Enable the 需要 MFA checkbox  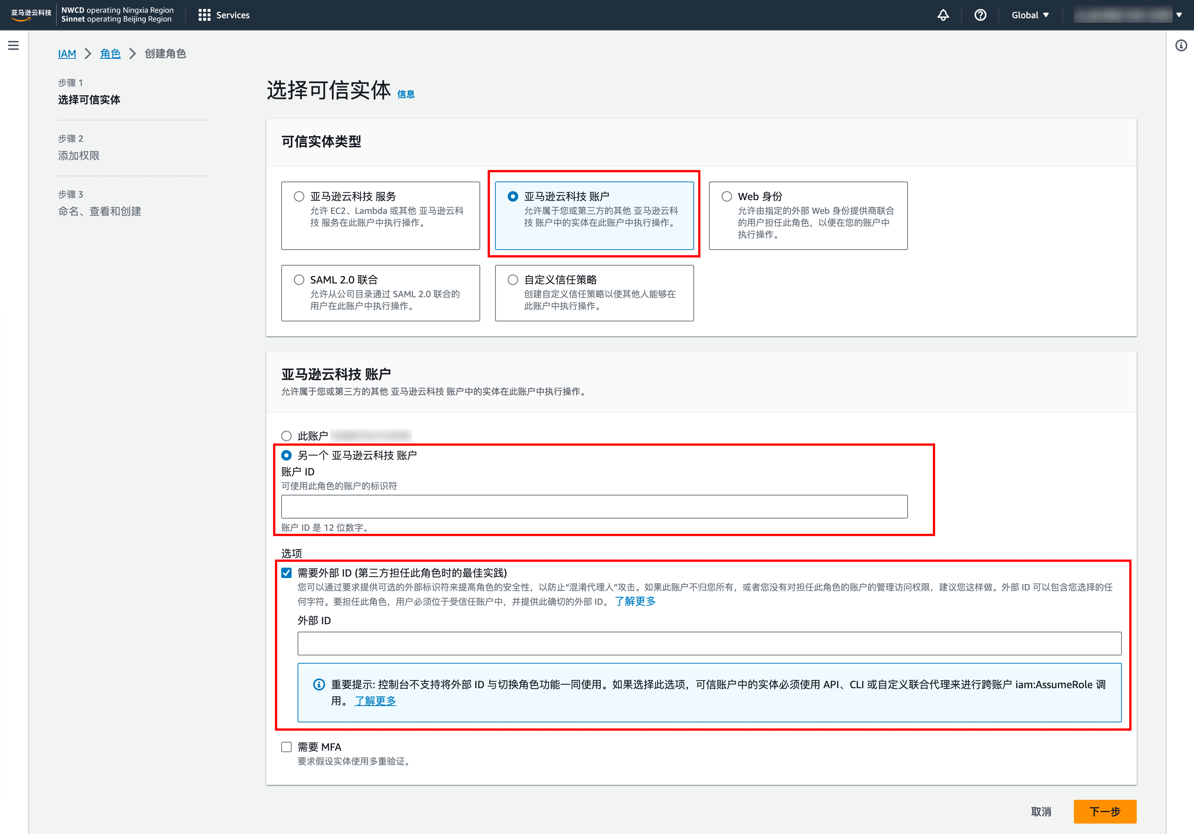coord(286,747)
